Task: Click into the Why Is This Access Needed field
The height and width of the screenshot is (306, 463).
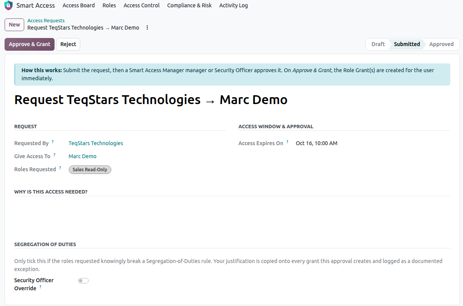Action: click(232, 215)
